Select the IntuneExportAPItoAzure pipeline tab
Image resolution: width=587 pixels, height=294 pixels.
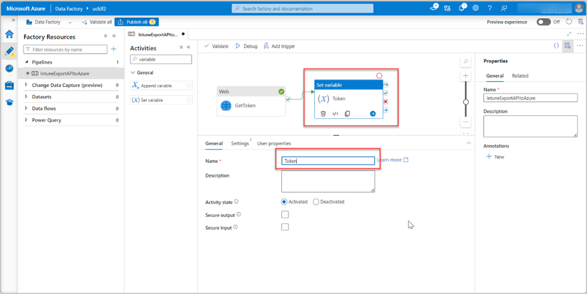point(157,34)
